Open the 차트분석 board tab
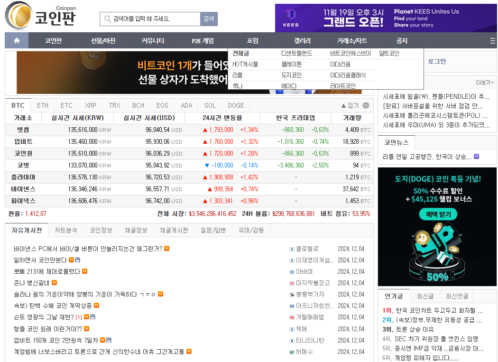 [x=66, y=231]
